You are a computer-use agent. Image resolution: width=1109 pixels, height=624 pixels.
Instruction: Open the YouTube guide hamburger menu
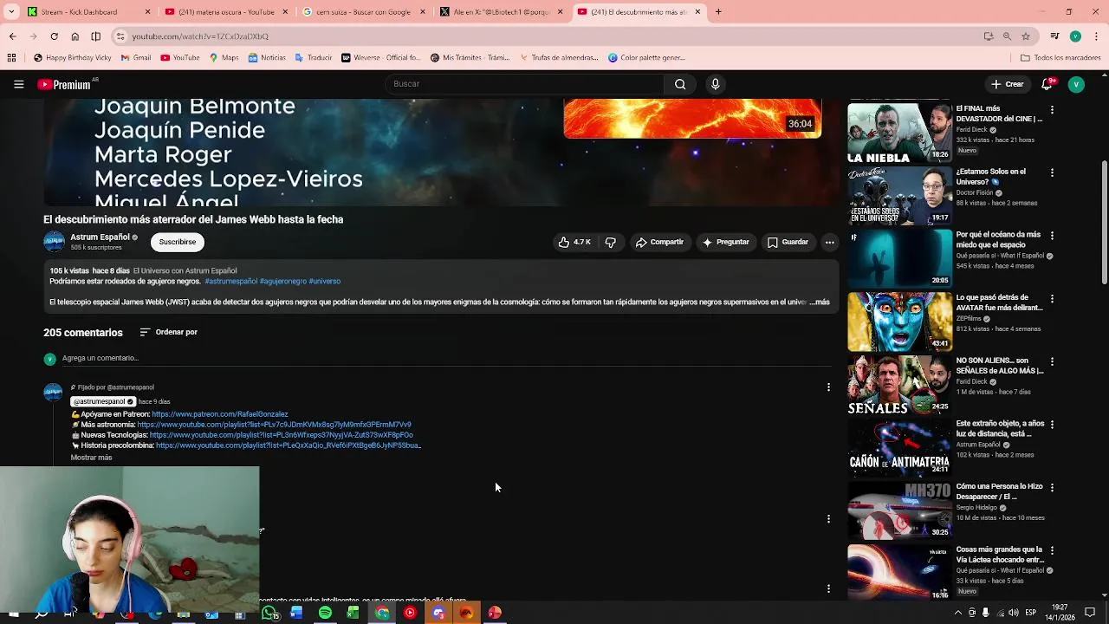coord(18,84)
